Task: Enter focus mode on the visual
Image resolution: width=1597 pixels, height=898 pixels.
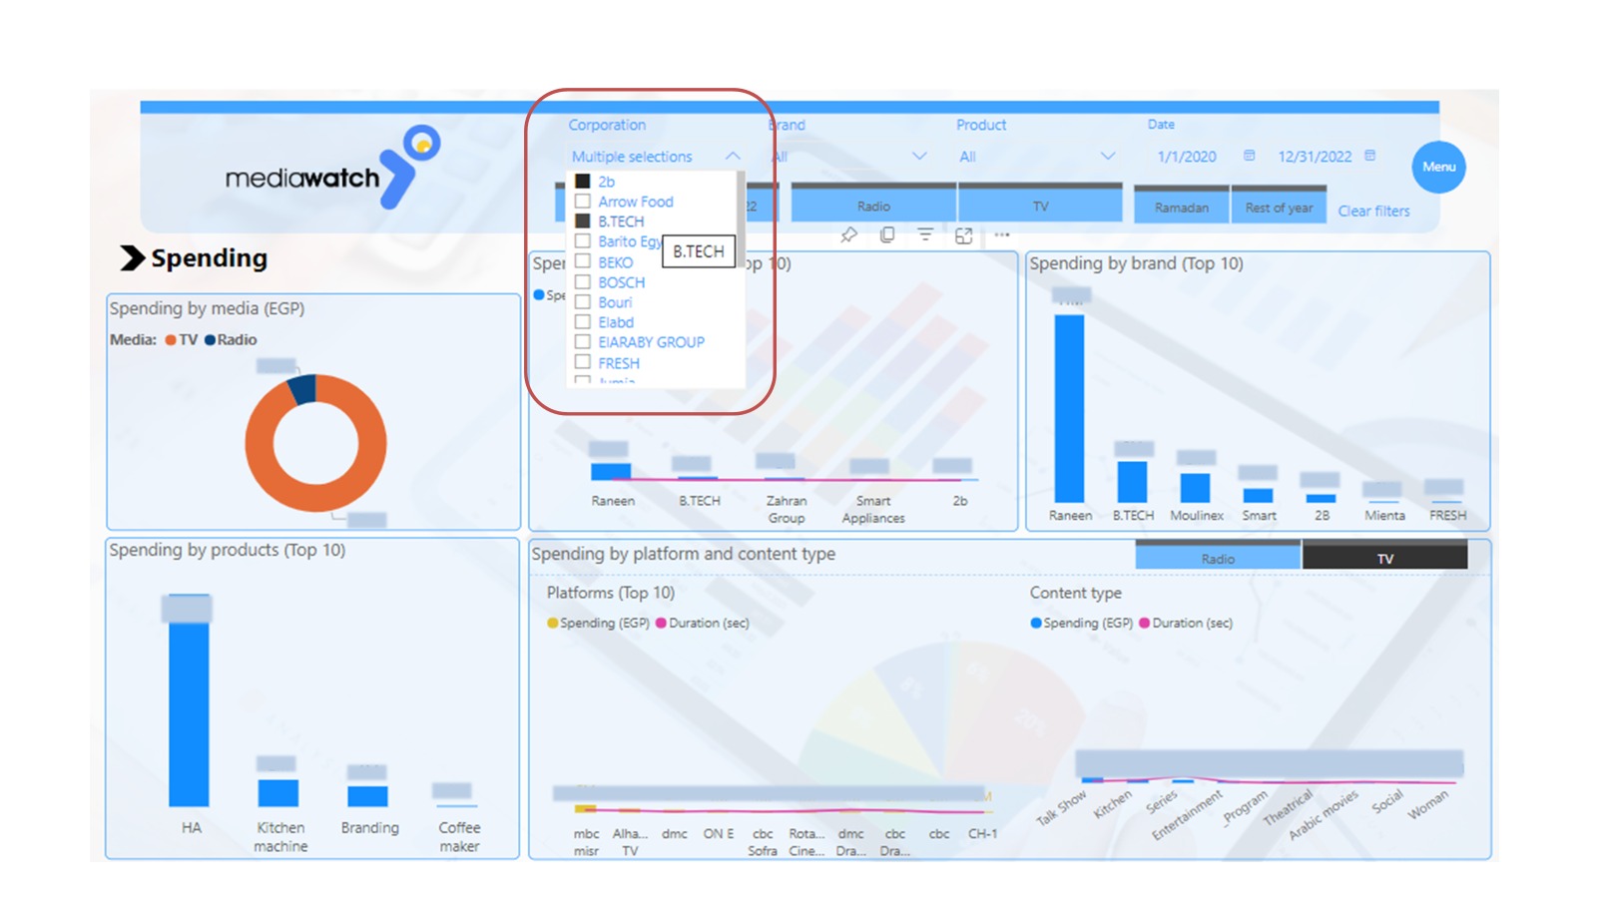Action: point(963,235)
